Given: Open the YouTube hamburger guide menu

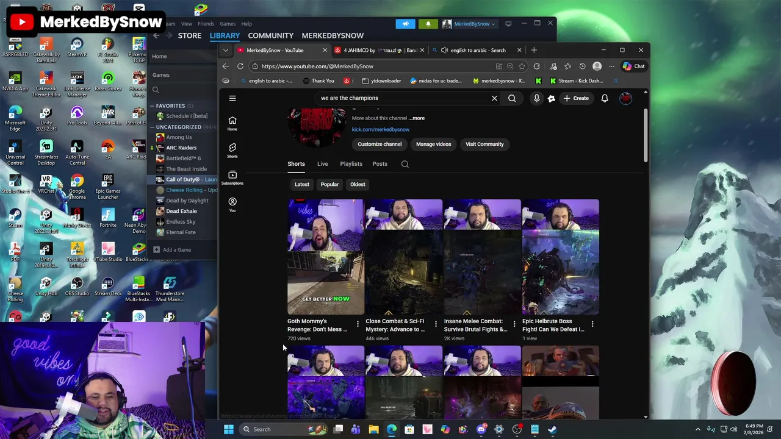Looking at the screenshot, I should point(232,98).
